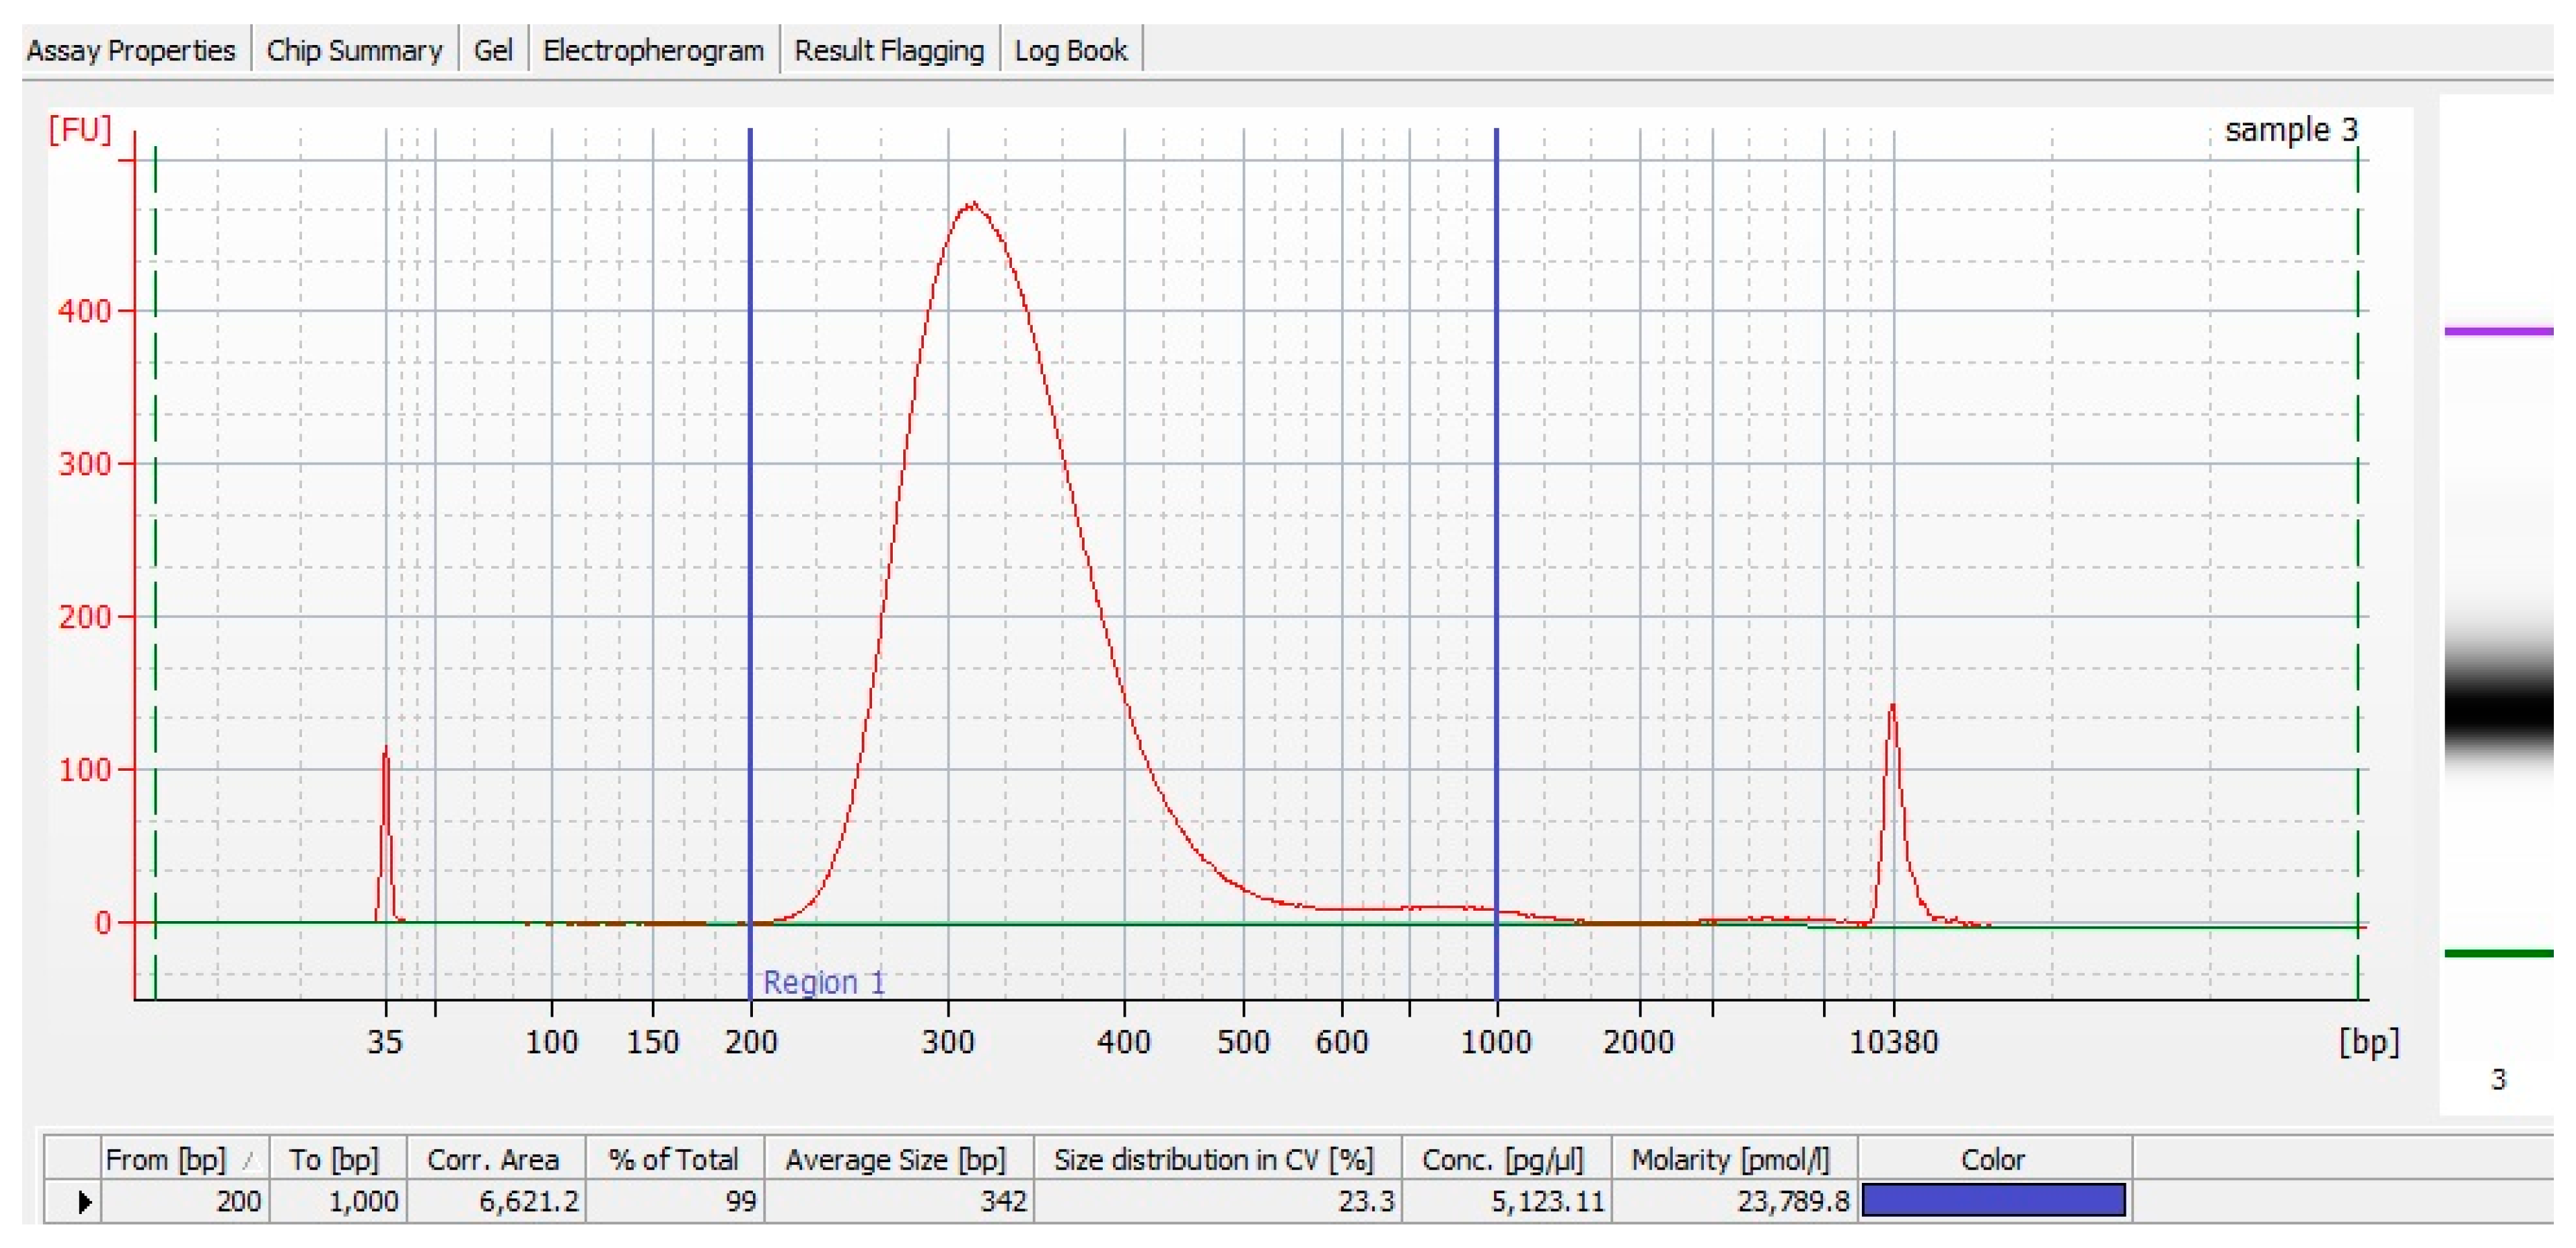Click the [FU] y-axis label
Screen dimensions: 2576x1248
pyautogui.click(x=80, y=129)
